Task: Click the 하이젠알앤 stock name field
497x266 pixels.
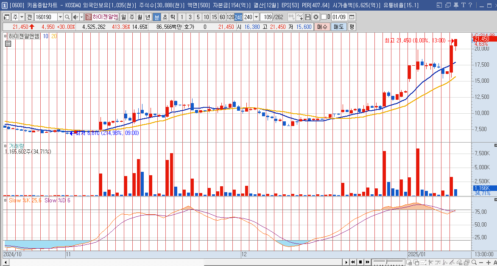Action: coord(105,17)
